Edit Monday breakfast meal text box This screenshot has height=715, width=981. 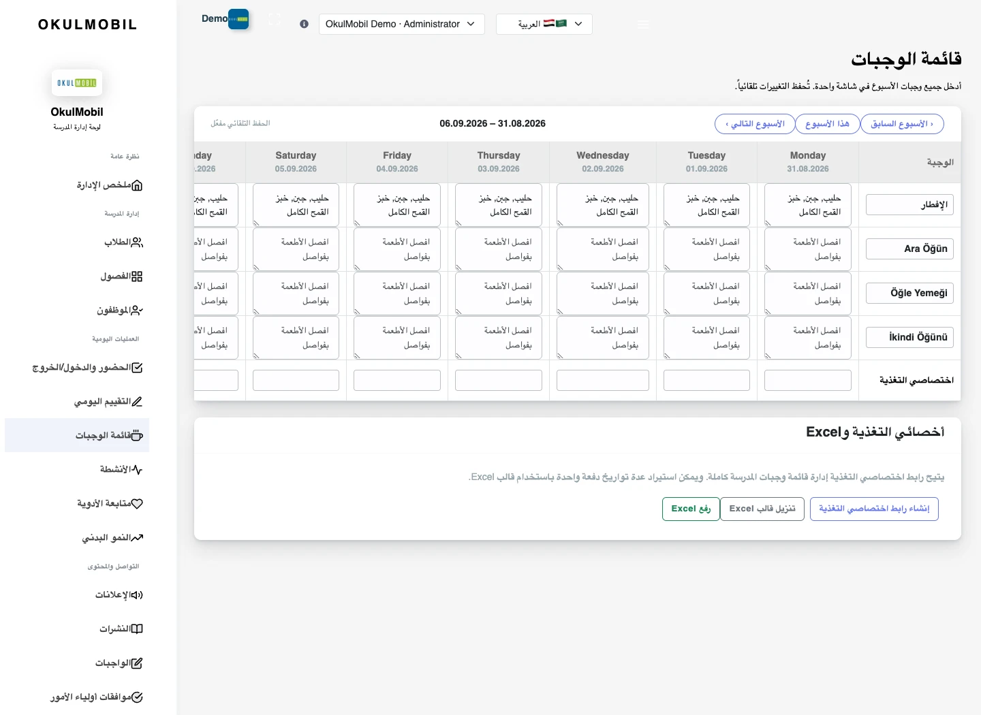[x=808, y=205]
